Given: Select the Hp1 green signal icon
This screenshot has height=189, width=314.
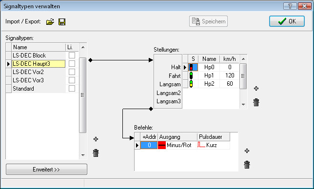Looking at the screenshot, I should click(191, 76).
